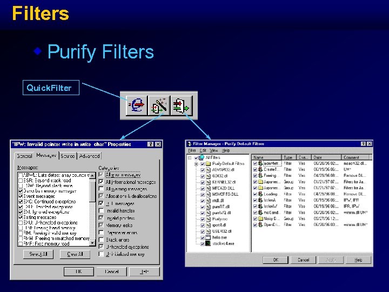Click the All Filters root icon
This screenshot has height=292, width=389.
202,157
